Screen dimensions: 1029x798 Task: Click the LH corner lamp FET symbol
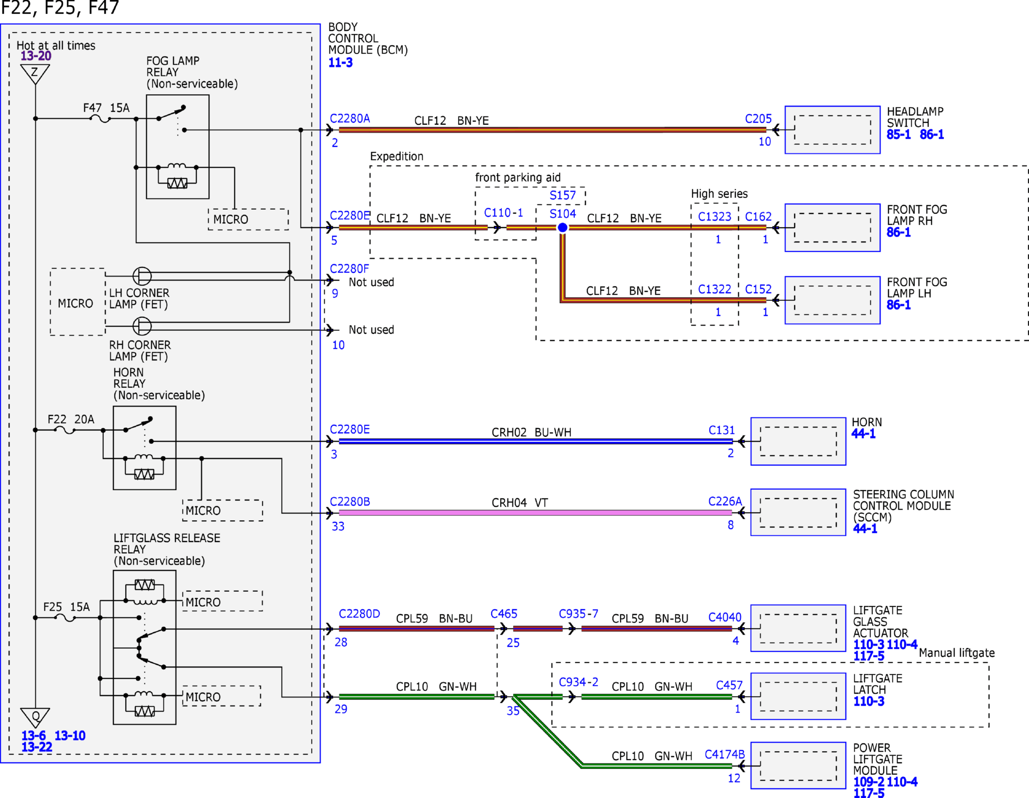(x=142, y=276)
